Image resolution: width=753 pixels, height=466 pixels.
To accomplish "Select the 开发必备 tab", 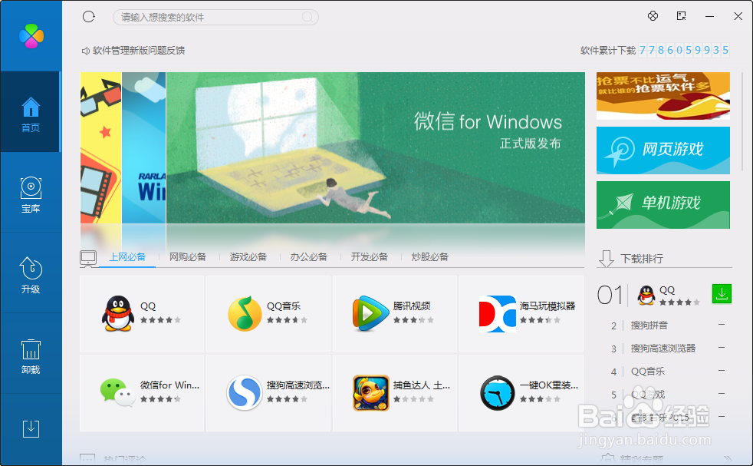I will [x=370, y=257].
